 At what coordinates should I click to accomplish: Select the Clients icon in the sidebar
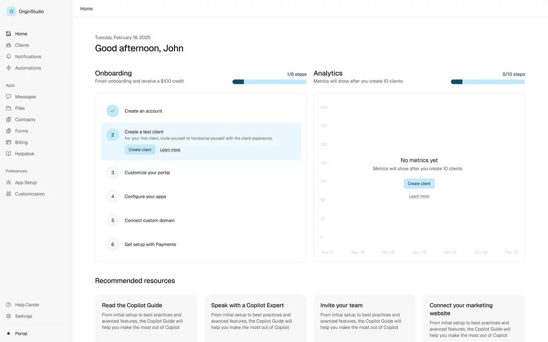8,44
